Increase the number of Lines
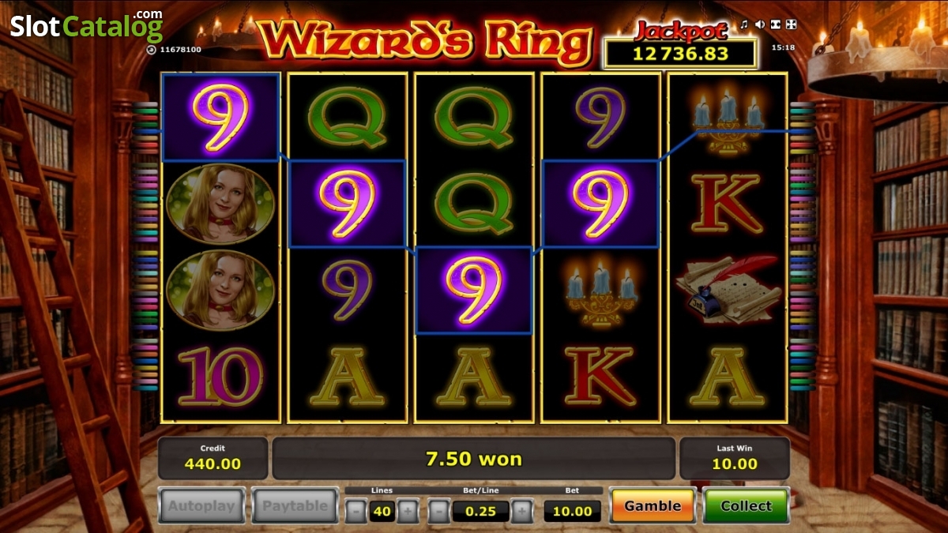948x533 pixels. (408, 512)
